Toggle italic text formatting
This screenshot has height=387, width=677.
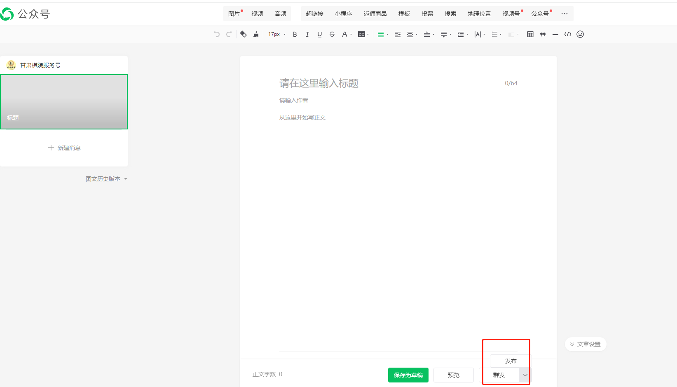click(x=307, y=34)
